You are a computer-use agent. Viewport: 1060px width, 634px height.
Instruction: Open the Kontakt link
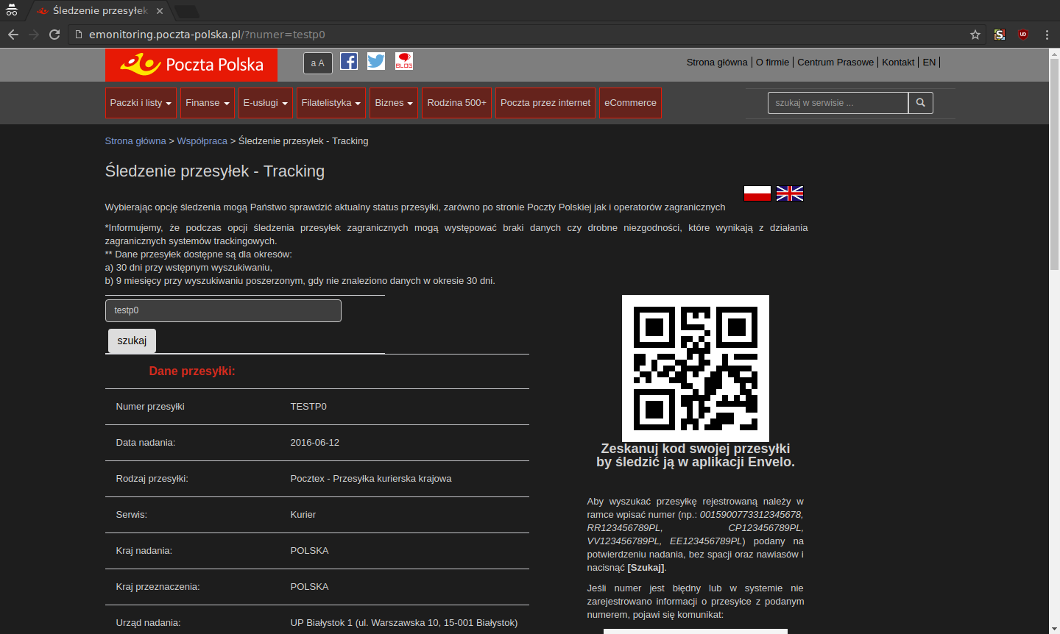898,63
